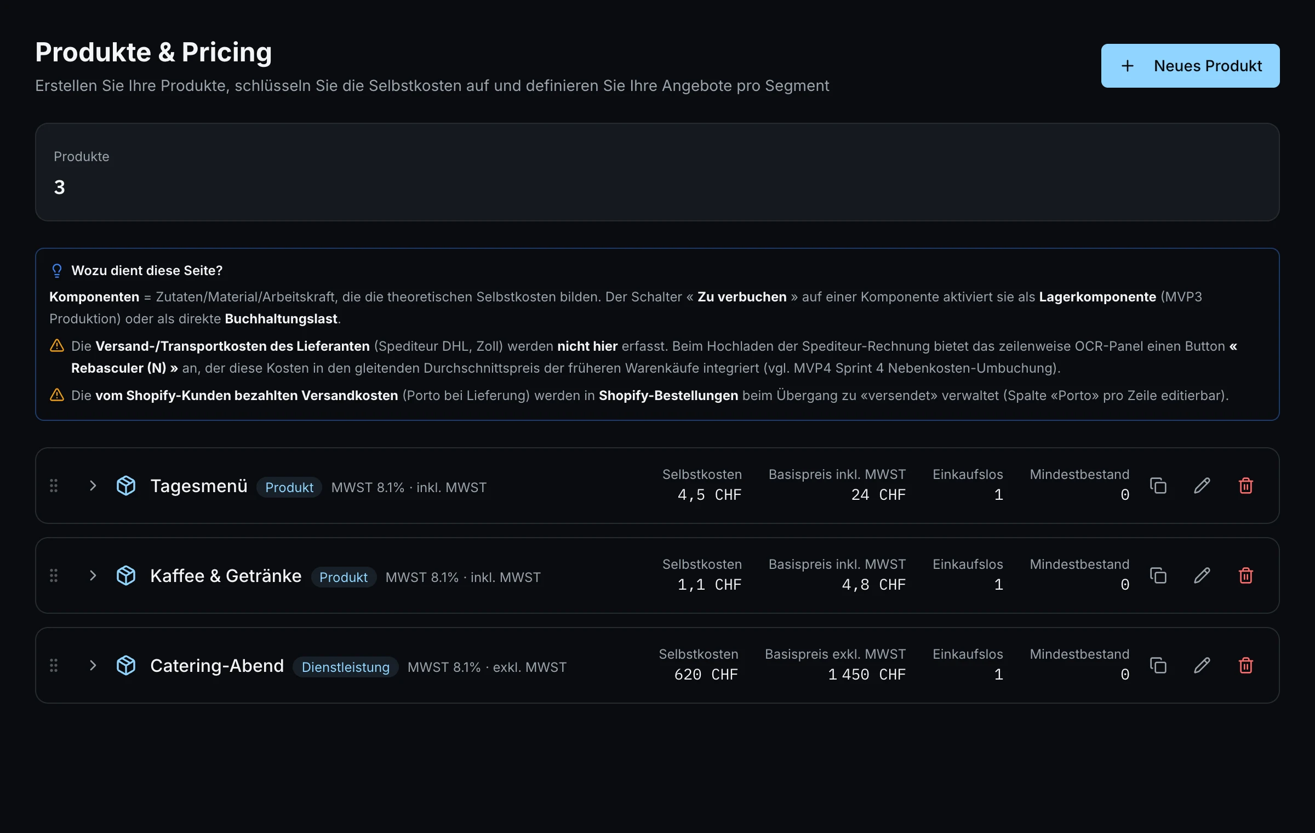Click Einkaufslos label in Catering-Abend row
1315x833 pixels.
click(968, 654)
